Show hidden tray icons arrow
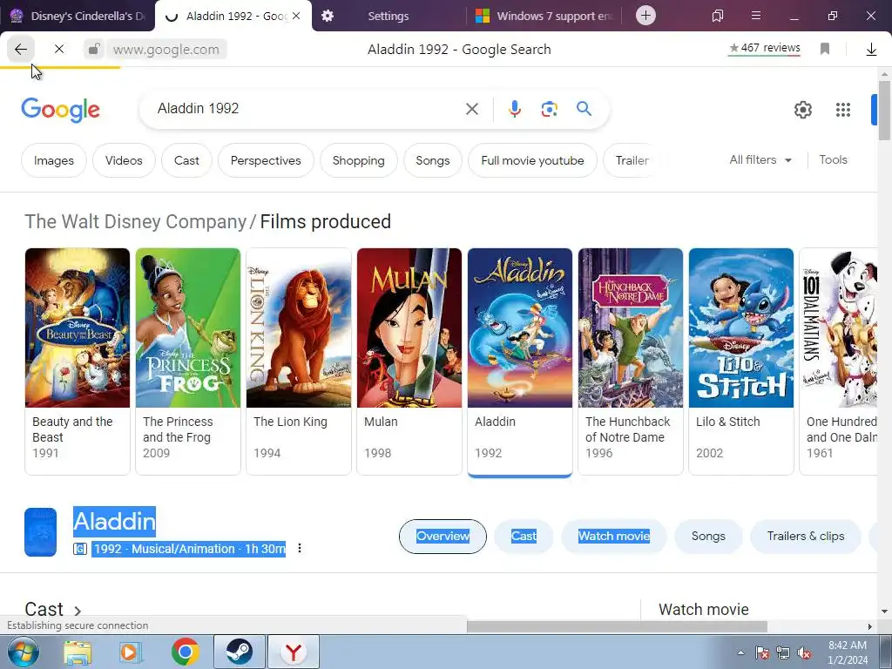892x669 pixels. click(x=740, y=652)
